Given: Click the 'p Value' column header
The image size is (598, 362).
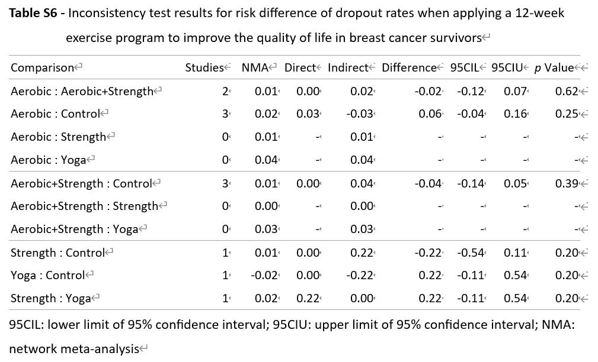Looking at the screenshot, I should 554,67.
